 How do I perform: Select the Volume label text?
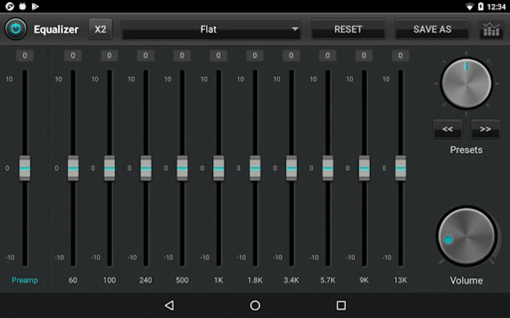[466, 281]
